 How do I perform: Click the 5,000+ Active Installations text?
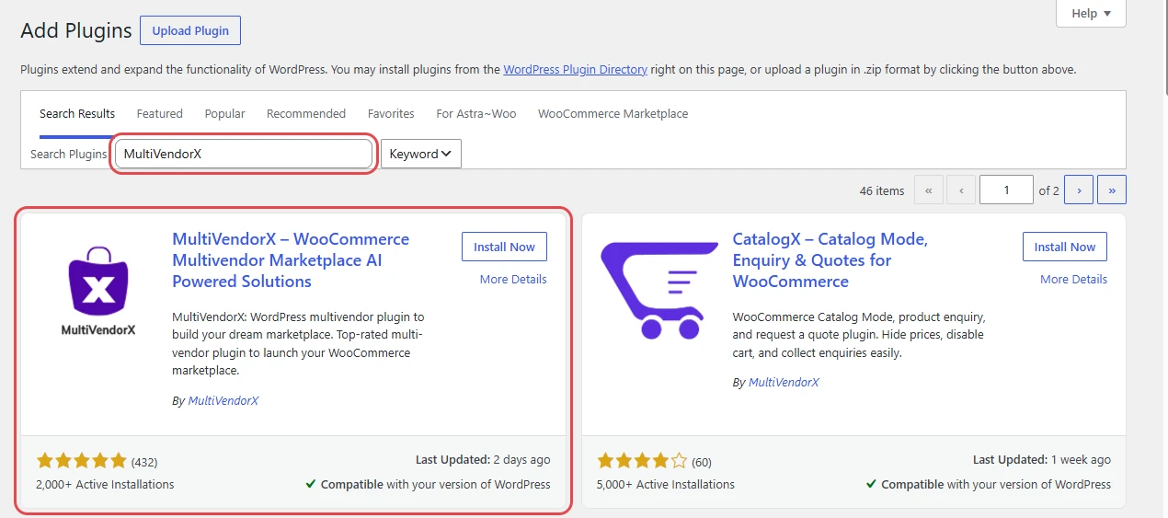666,484
